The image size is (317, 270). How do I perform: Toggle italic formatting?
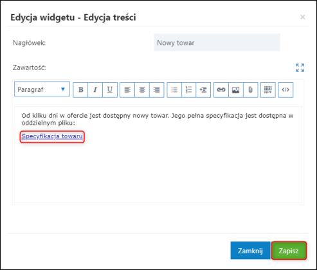(95, 90)
